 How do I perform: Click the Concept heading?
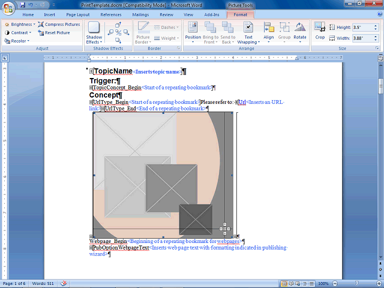point(104,95)
